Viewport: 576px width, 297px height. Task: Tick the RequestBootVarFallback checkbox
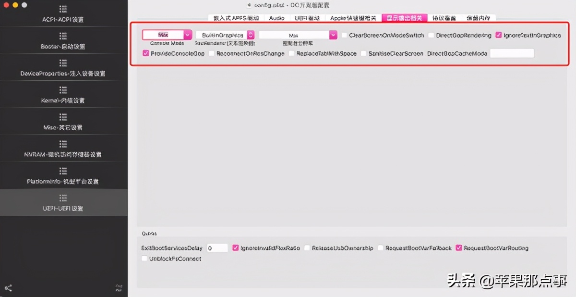(x=381, y=248)
